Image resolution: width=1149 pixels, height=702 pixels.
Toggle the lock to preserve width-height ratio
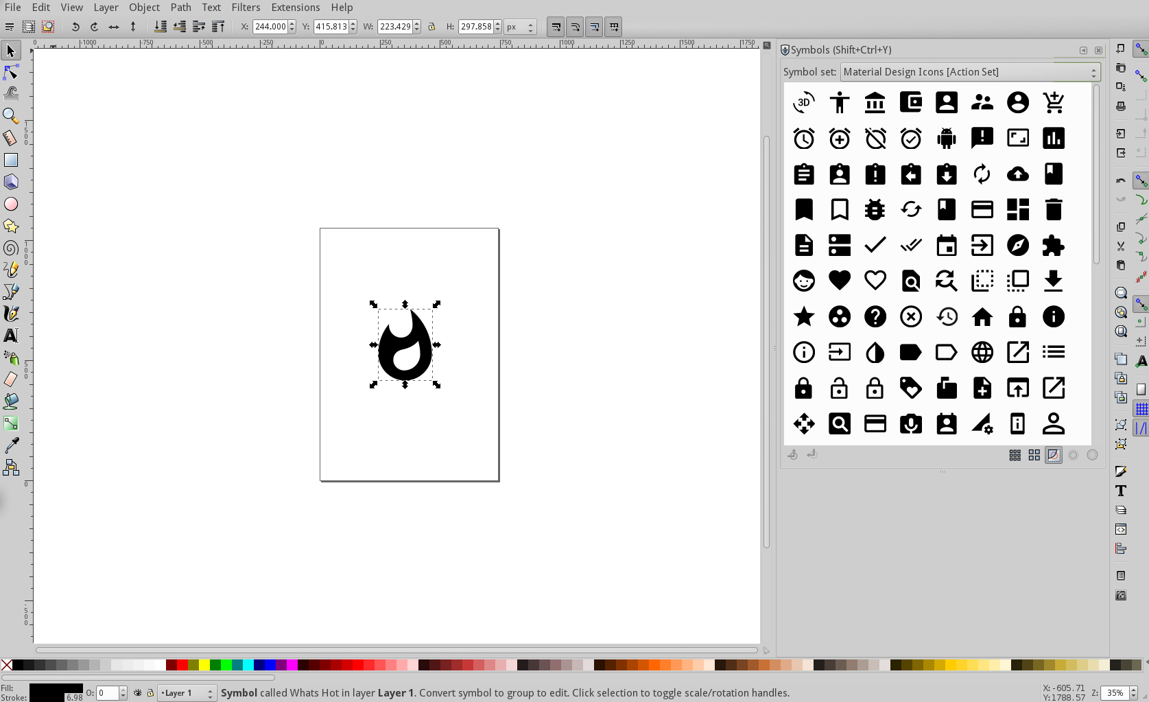click(x=431, y=26)
